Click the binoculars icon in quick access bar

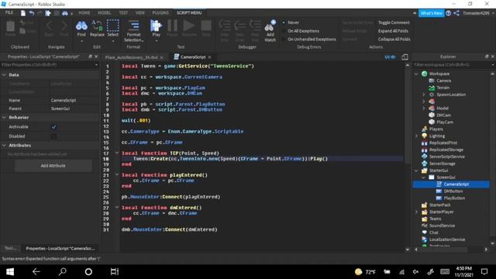point(65,13)
